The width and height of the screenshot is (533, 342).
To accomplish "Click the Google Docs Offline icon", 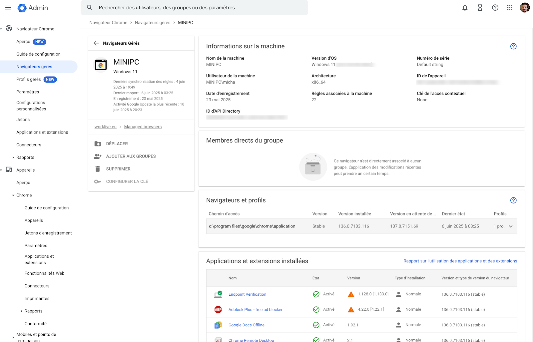I will (218, 325).
